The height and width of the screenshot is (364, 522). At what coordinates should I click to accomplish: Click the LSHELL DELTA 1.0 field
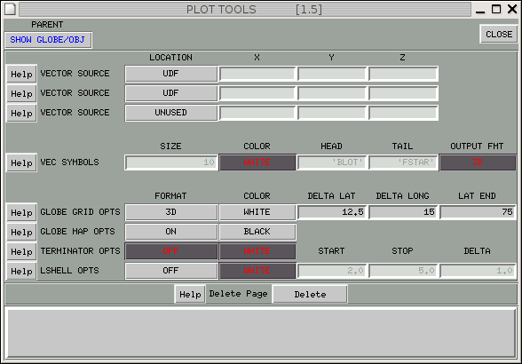[478, 271]
